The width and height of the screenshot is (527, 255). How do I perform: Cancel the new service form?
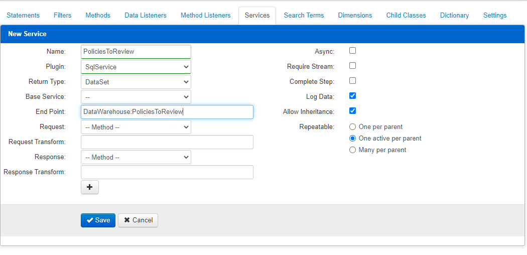pyautogui.click(x=138, y=220)
